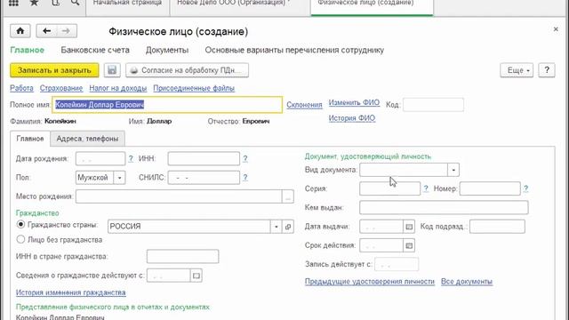This screenshot has height=320, width=569.
Task: Click the Номер input field
Action: coord(490,188)
